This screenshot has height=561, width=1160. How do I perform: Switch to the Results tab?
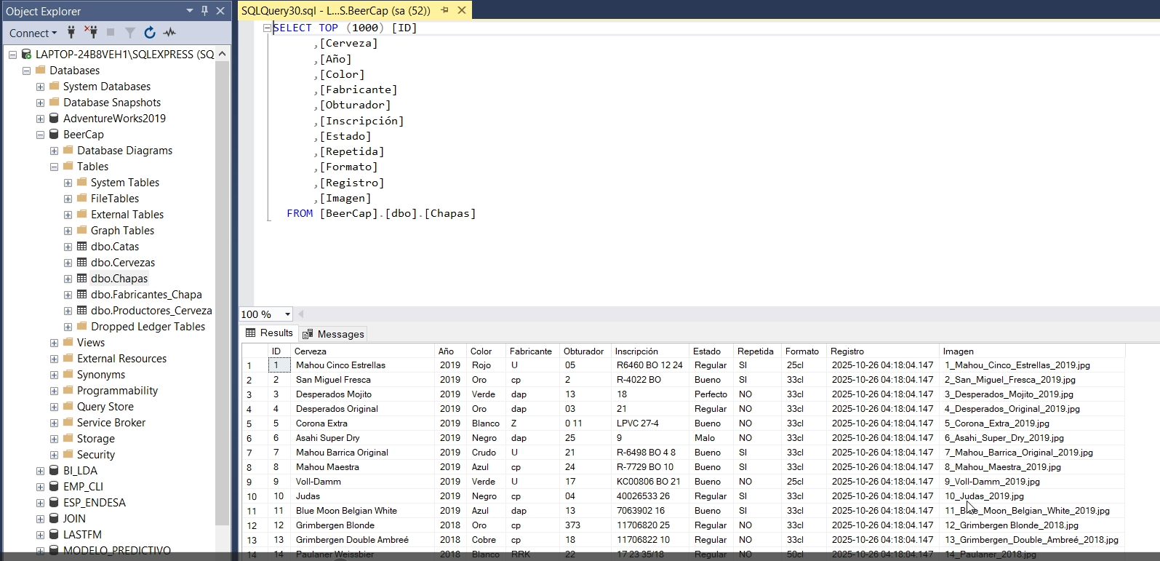coord(269,333)
